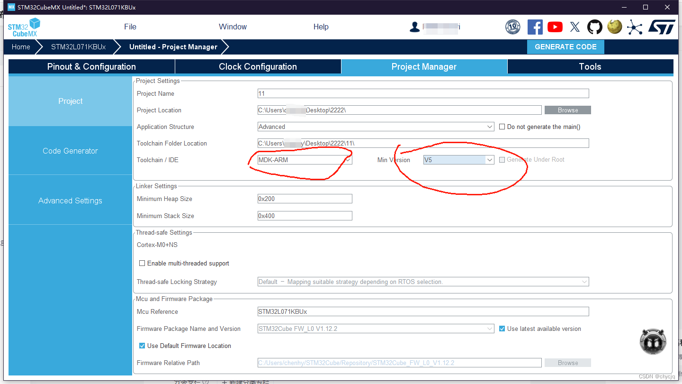This screenshot has width=682, height=384.
Task: Click the Project Settings group title
Action: tap(158, 81)
